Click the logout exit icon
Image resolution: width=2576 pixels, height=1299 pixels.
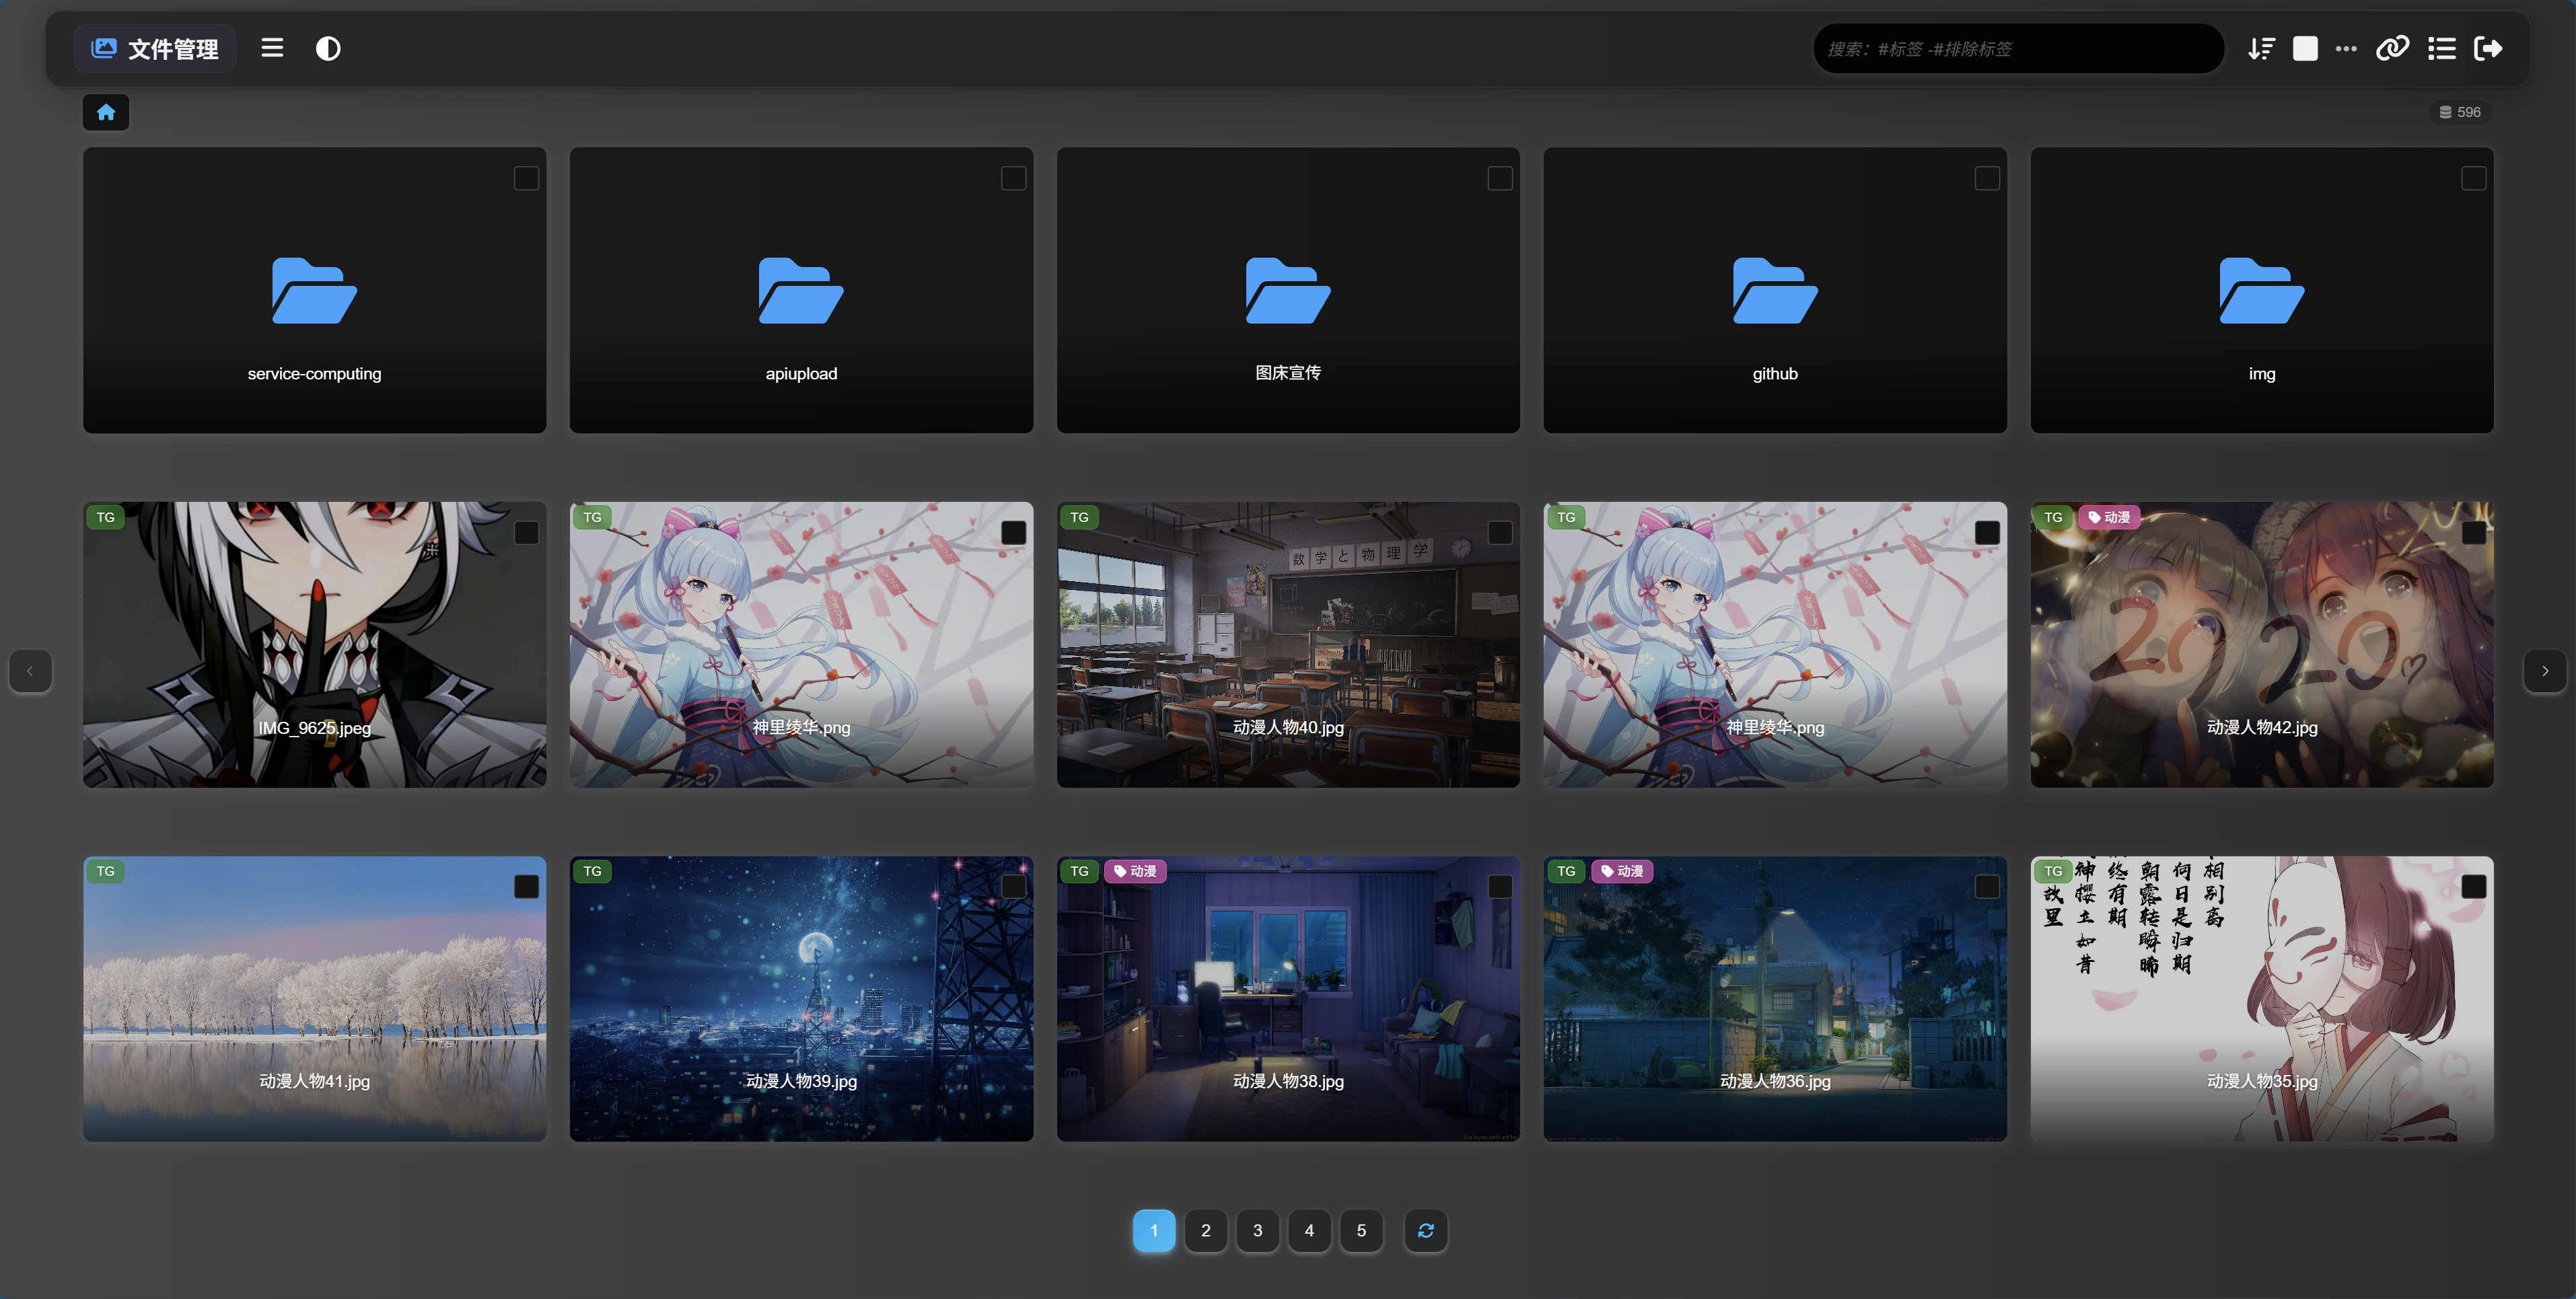pyautogui.click(x=2488, y=48)
